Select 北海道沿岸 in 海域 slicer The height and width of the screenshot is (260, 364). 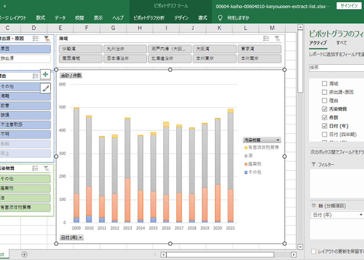pyautogui.click(x=170, y=58)
